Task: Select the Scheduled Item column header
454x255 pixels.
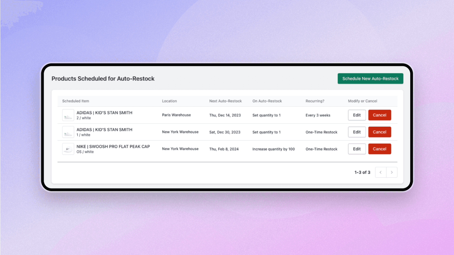Action: (75, 101)
